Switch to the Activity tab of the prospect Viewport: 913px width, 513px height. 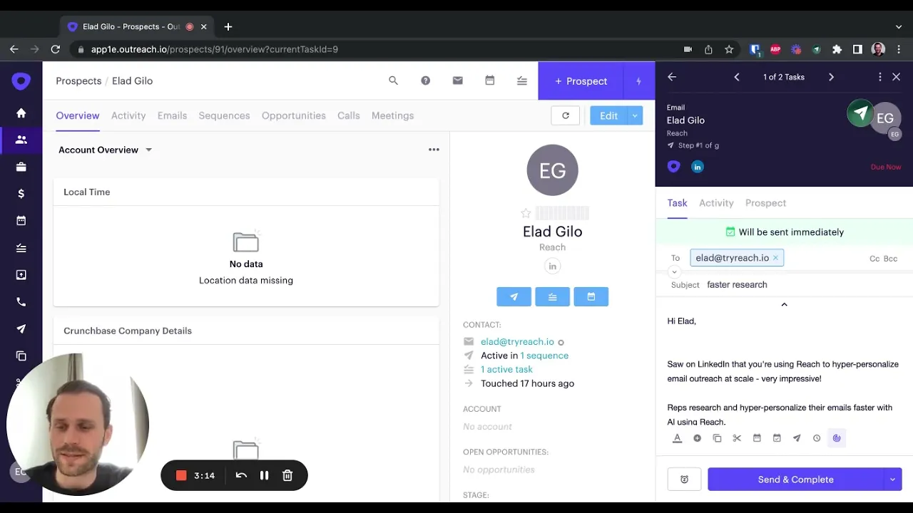[x=128, y=115]
